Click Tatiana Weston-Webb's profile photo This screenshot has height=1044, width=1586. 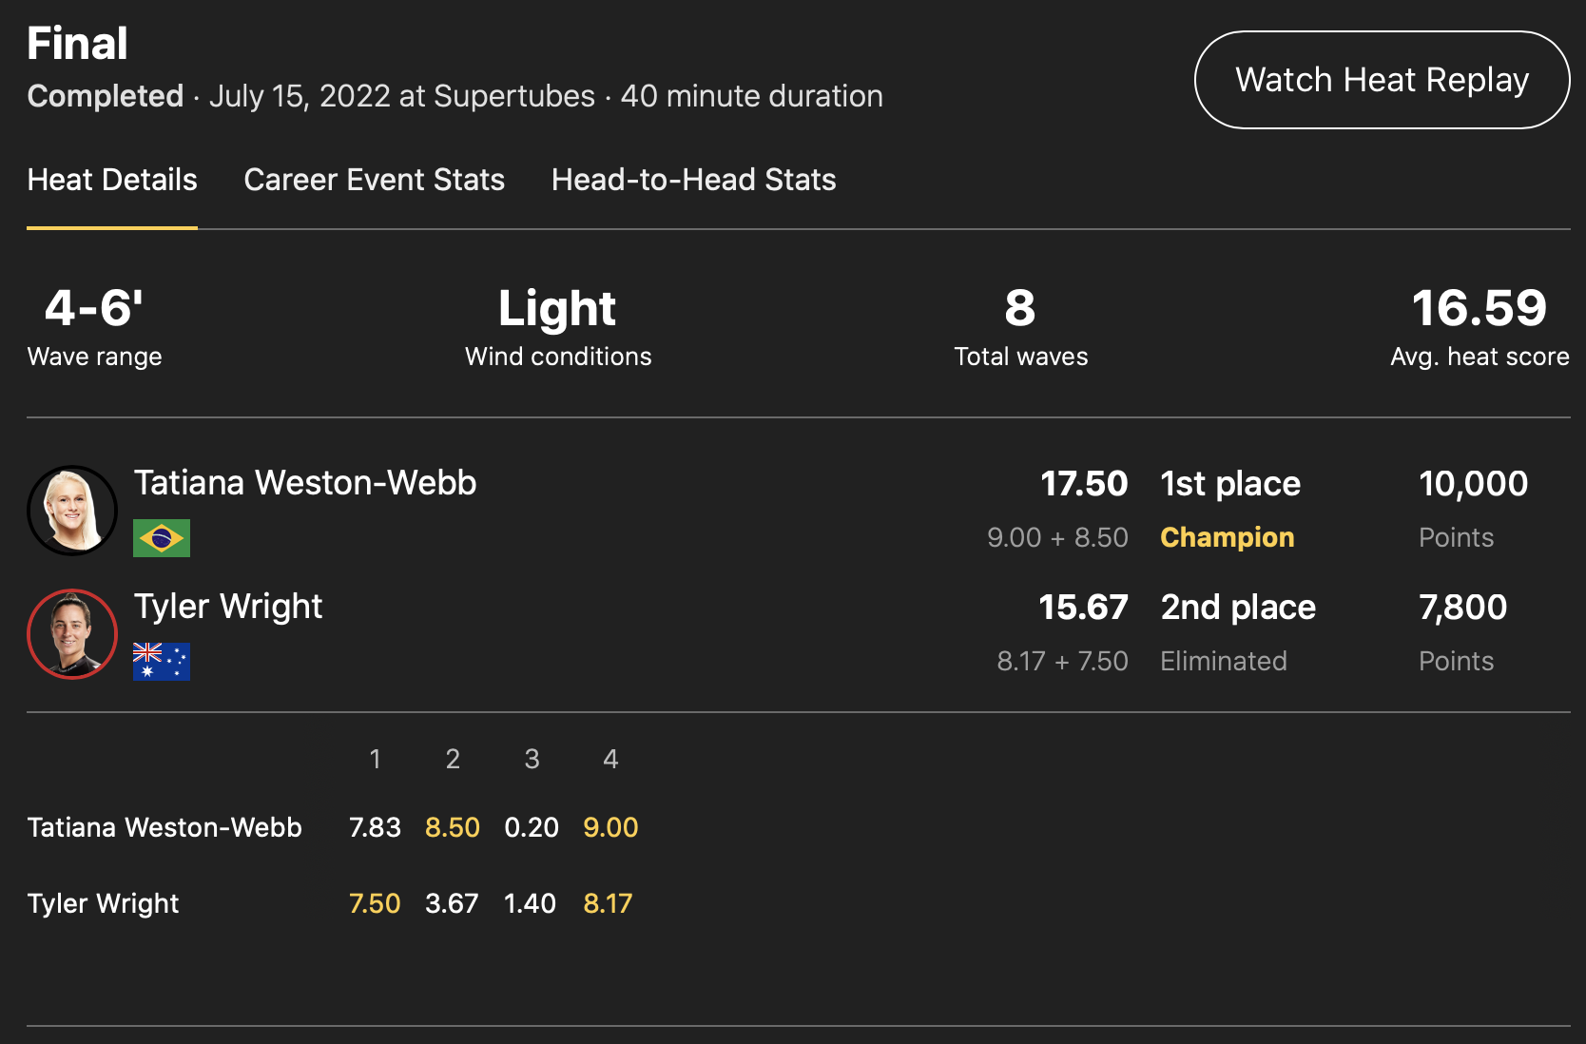pos(72,511)
